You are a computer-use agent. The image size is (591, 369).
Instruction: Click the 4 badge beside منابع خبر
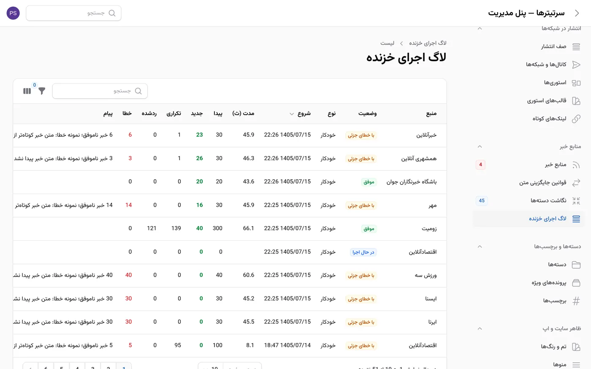(480, 165)
